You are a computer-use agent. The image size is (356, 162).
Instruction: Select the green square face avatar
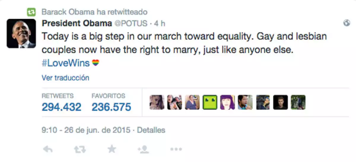210,102
